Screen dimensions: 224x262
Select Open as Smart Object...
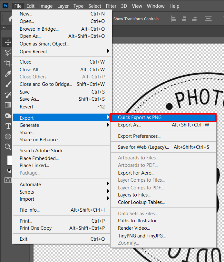(x=62, y=44)
